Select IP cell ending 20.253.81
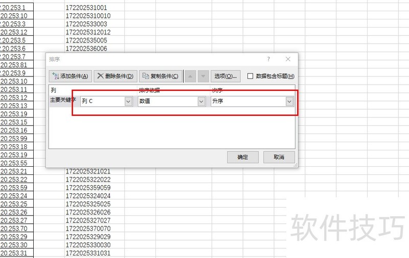Screen dimensions: 409x258 click(17, 65)
